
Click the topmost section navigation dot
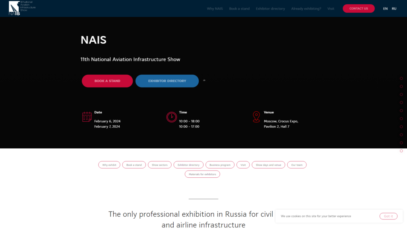[401, 78]
